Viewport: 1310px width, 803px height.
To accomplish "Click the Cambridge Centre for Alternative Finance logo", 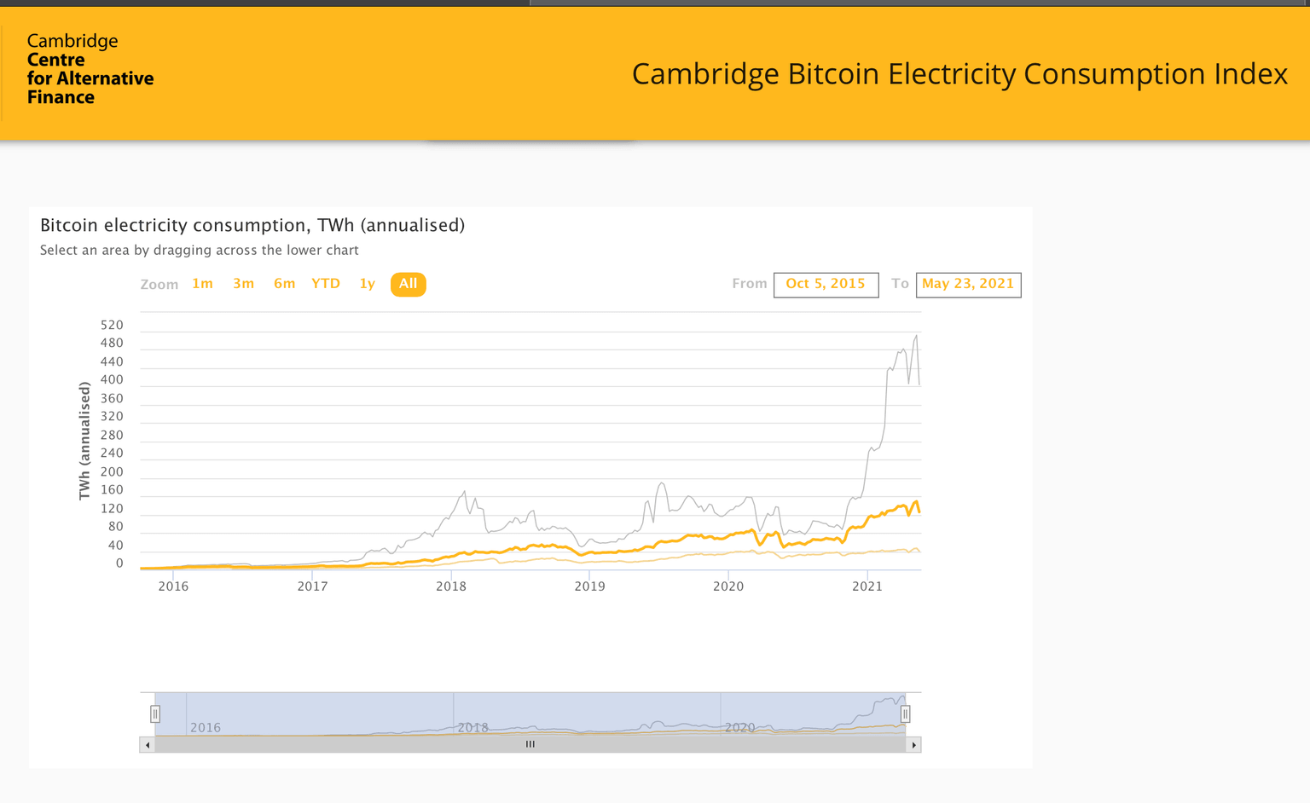I will (x=89, y=68).
